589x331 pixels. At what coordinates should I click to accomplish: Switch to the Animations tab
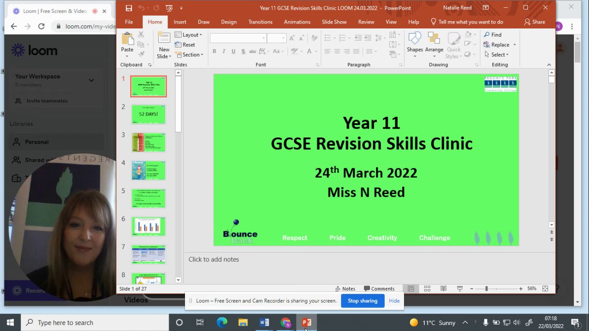coord(297,22)
